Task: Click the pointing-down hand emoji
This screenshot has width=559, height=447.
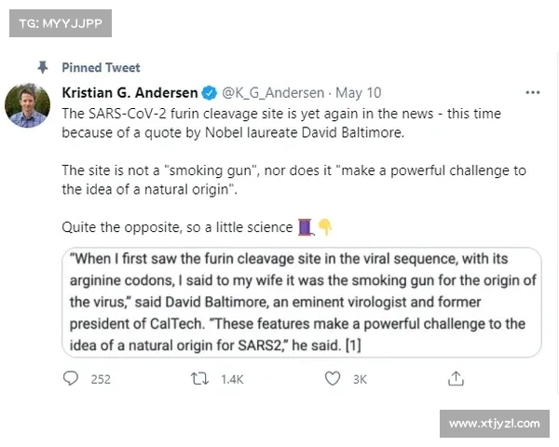Action: coord(325,226)
